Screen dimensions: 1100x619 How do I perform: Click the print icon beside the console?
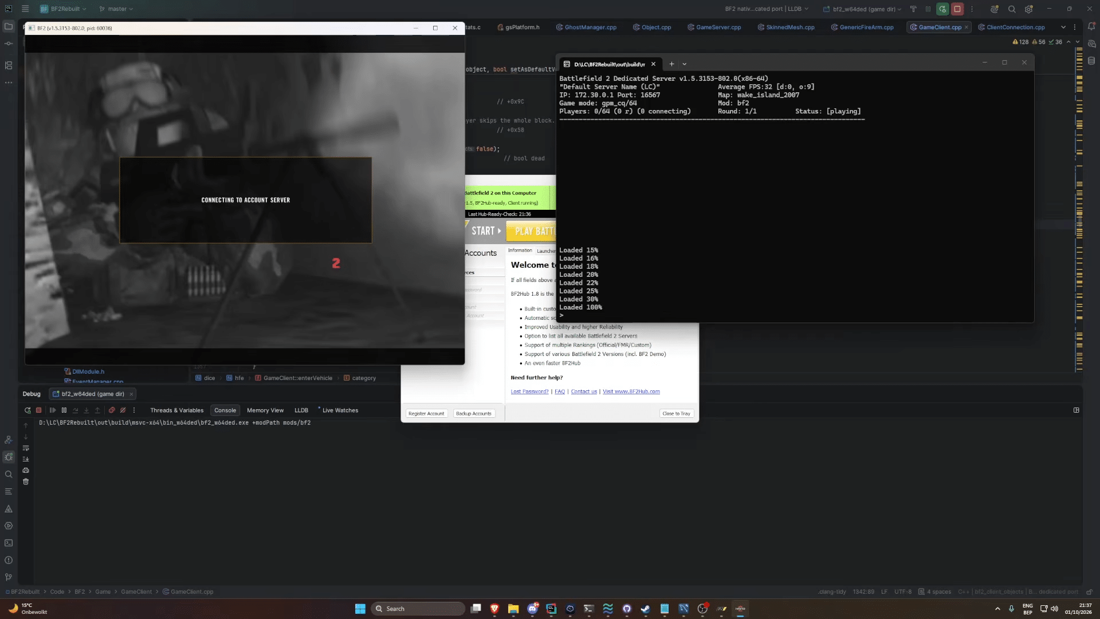click(26, 471)
